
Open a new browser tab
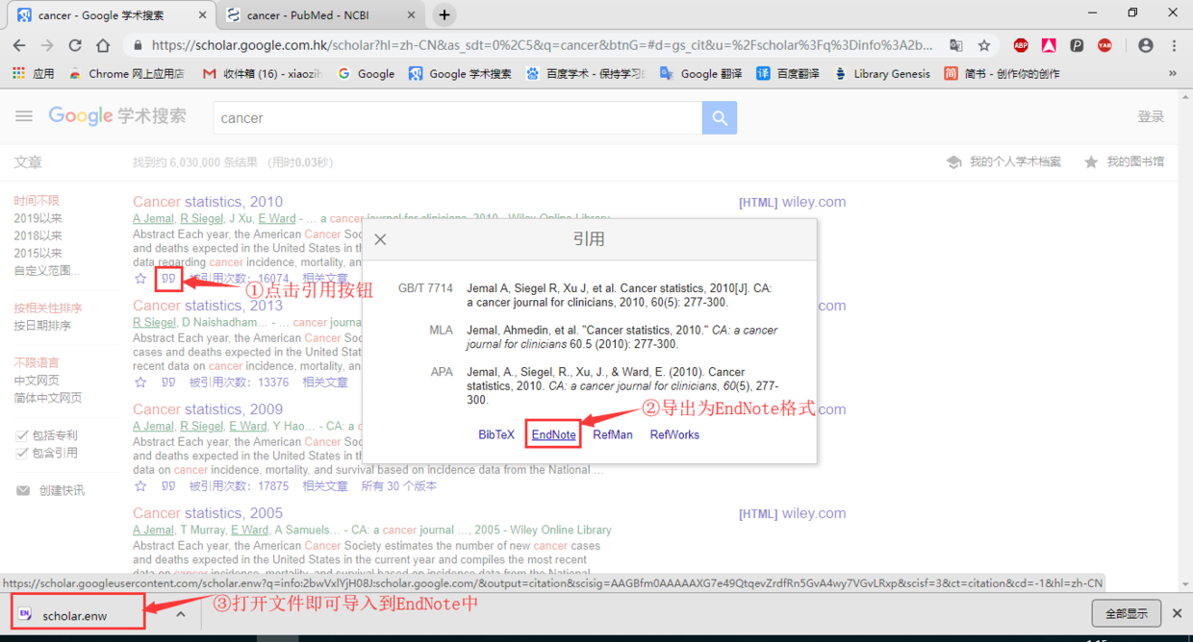point(444,14)
